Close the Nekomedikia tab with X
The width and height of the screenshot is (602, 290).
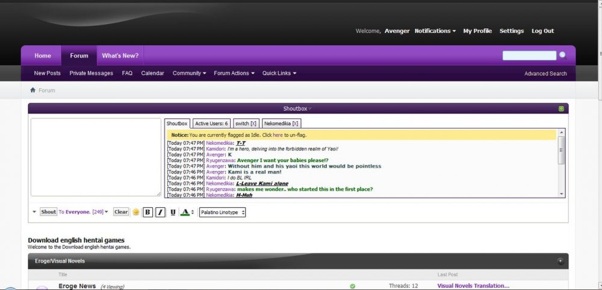click(295, 123)
